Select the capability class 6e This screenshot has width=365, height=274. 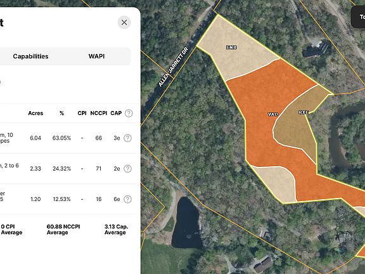click(x=117, y=199)
